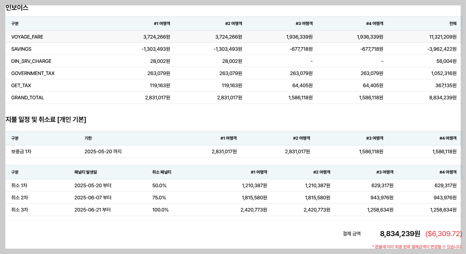Click the red exchange rate notice

[x=417, y=246]
